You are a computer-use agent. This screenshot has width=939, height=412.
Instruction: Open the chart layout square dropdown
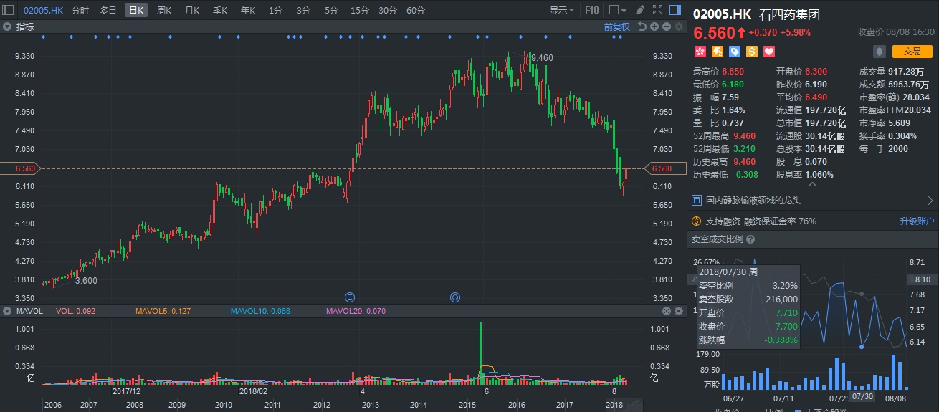(x=617, y=10)
